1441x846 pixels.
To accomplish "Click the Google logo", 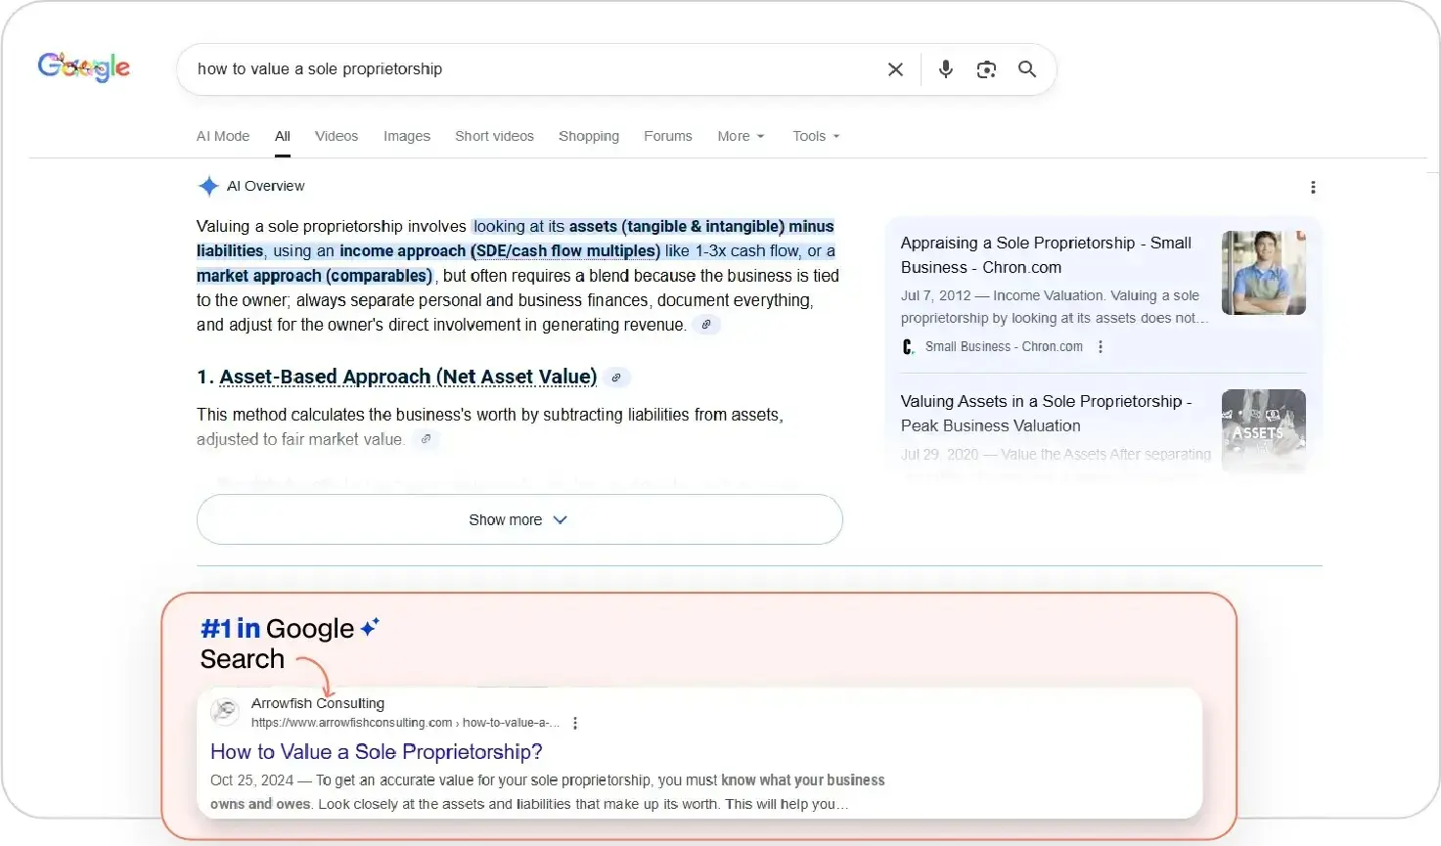I will [x=83, y=66].
